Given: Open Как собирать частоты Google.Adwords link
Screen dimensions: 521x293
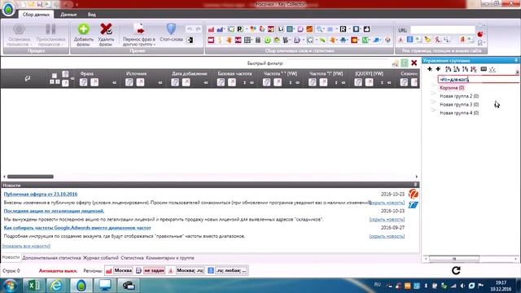Looking at the screenshot, I should click(x=77, y=228).
